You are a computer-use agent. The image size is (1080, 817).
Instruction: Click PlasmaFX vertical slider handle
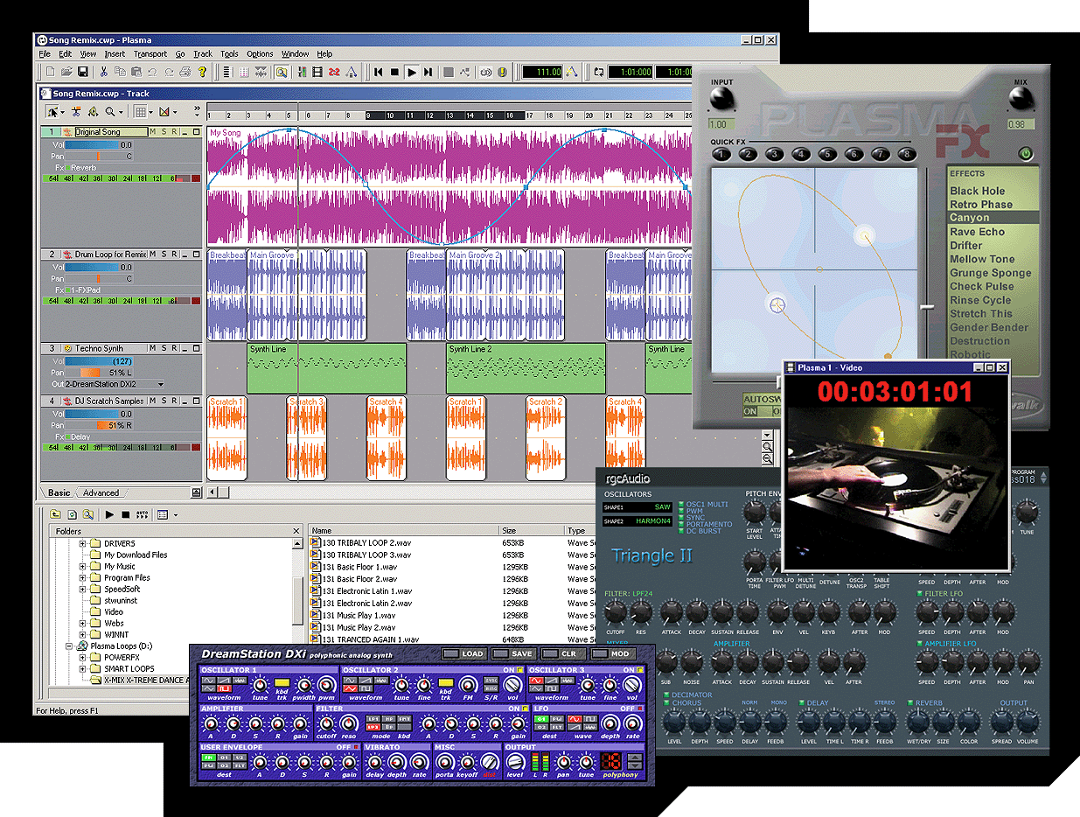[x=927, y=307]
